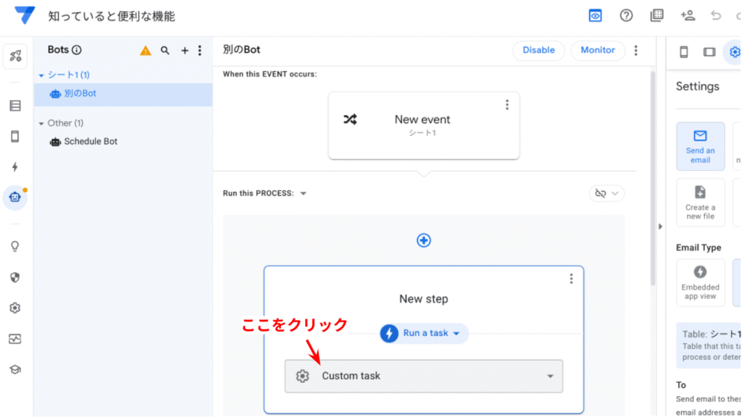742x417 pixels.
Task: Select 別のBot in bots list
Action: click(x=123, y=93)
